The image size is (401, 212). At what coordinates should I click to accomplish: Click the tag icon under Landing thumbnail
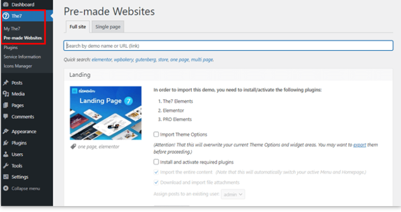(73, 147)
